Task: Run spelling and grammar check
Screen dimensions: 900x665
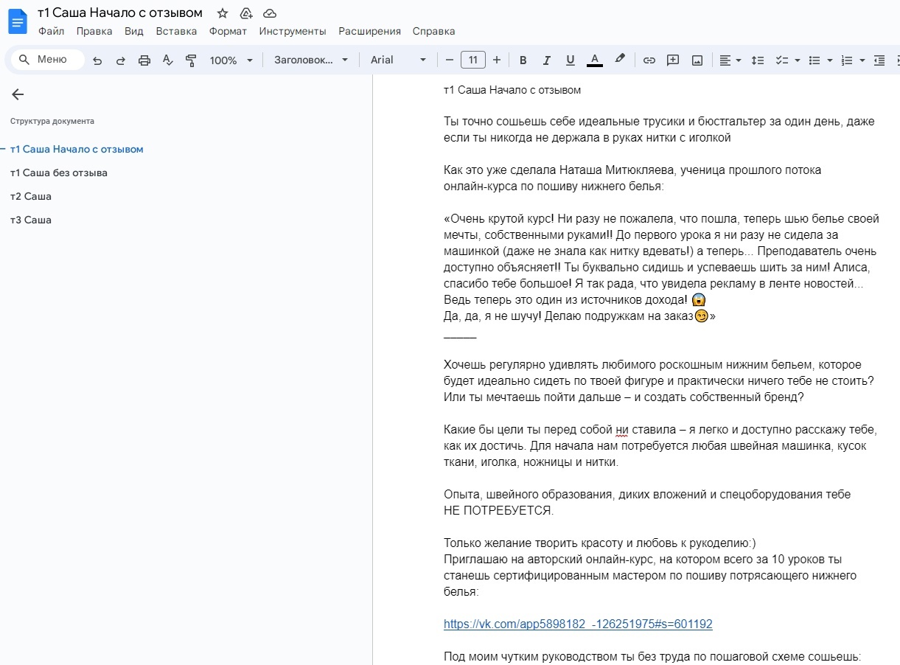Action: point(167,60)
